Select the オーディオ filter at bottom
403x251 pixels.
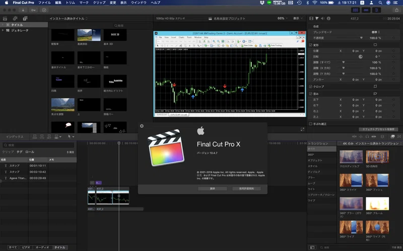pos(42,247)
